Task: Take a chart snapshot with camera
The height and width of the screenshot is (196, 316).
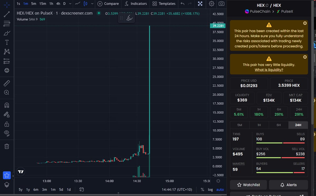Action: click(x=222, y=4)
